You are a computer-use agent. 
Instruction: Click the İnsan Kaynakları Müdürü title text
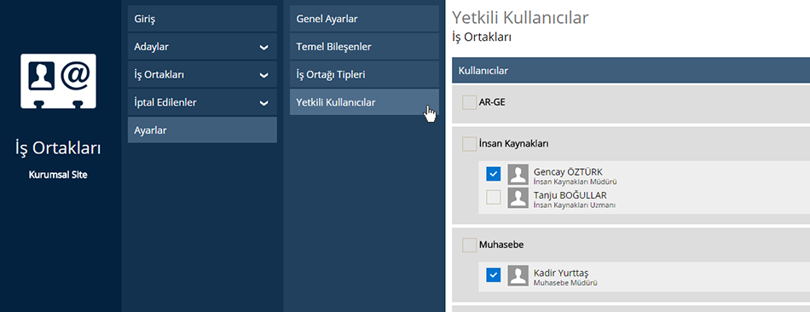tap(575, 182)
